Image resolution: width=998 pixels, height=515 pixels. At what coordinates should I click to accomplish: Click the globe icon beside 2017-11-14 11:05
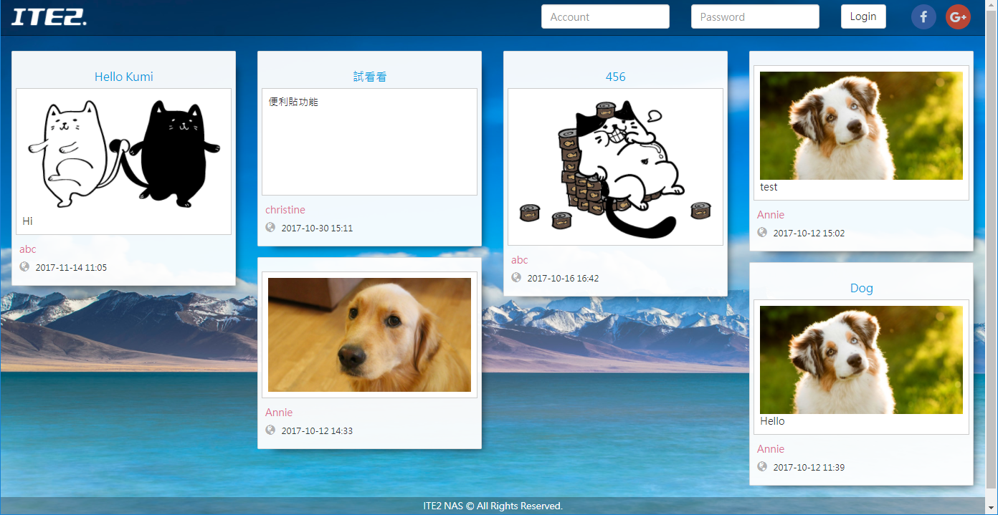pos(25,266)
